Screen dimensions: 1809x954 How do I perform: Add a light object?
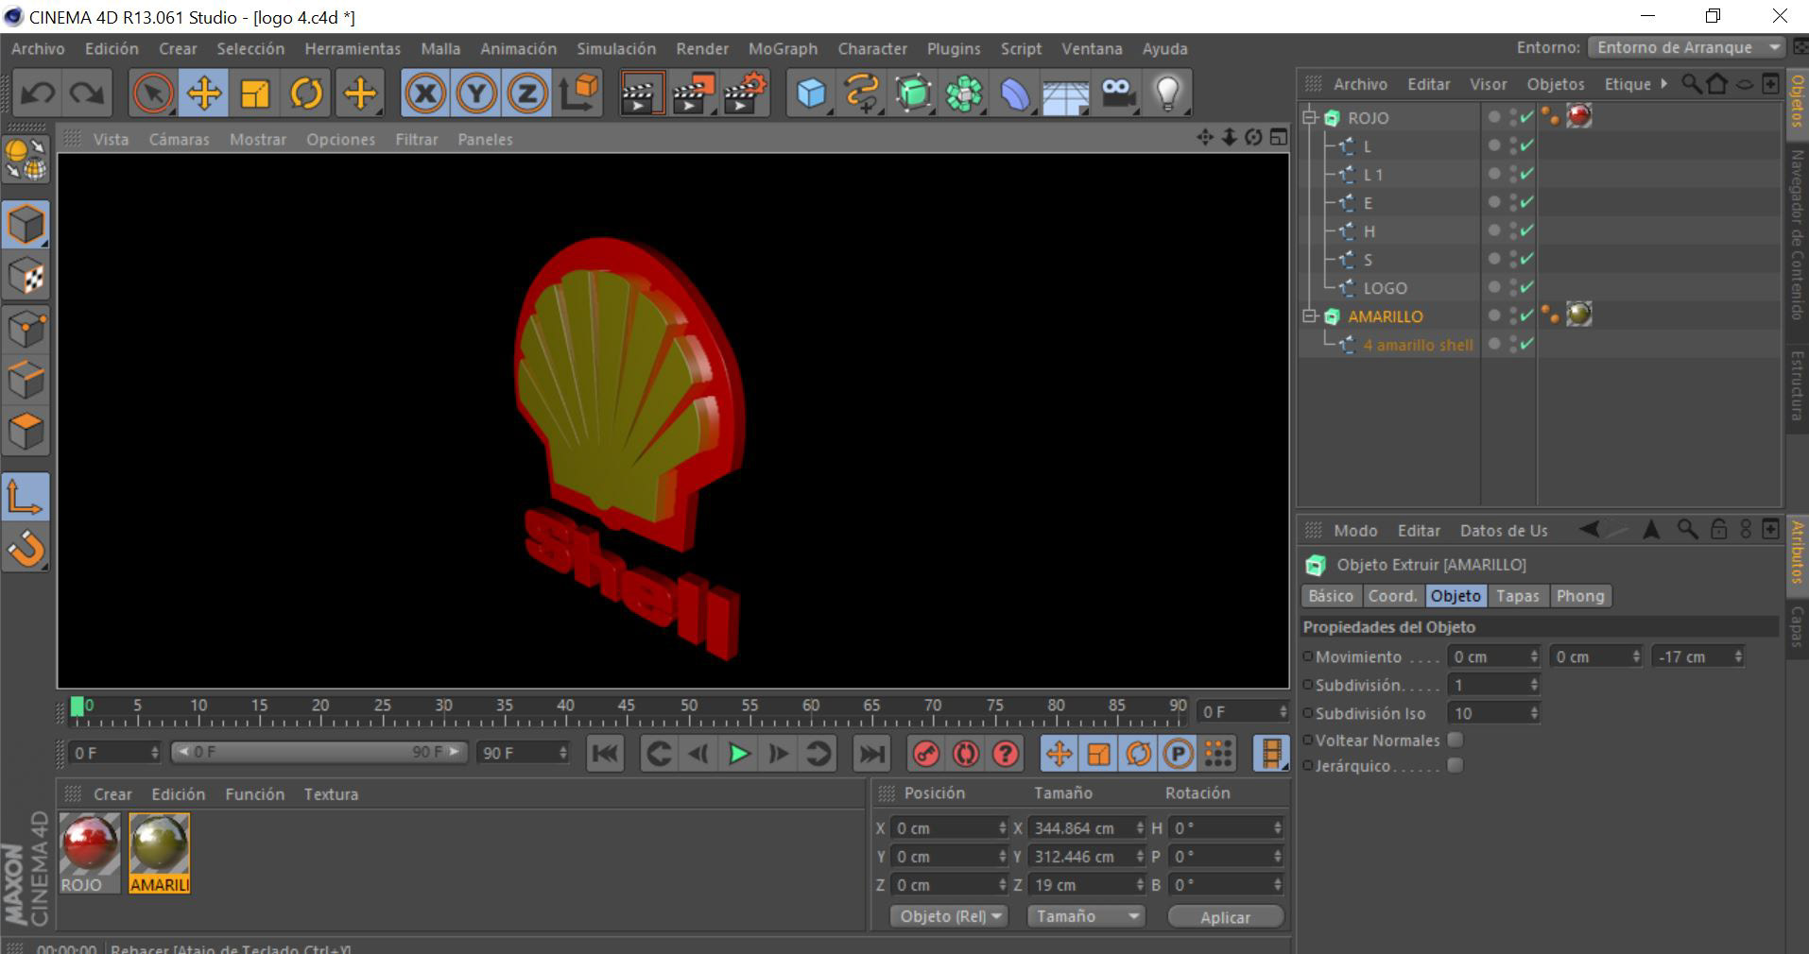pyautogui.click(x=1168, y=94)
